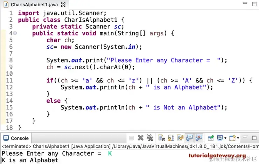Click the Display Selected Console monitor icon
Viewport: 259px width, 164px height.
(x=220, y=138)
